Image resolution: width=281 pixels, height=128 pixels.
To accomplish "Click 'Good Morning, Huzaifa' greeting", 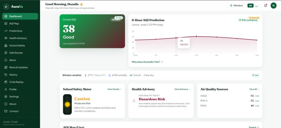I will coord(62,4).
